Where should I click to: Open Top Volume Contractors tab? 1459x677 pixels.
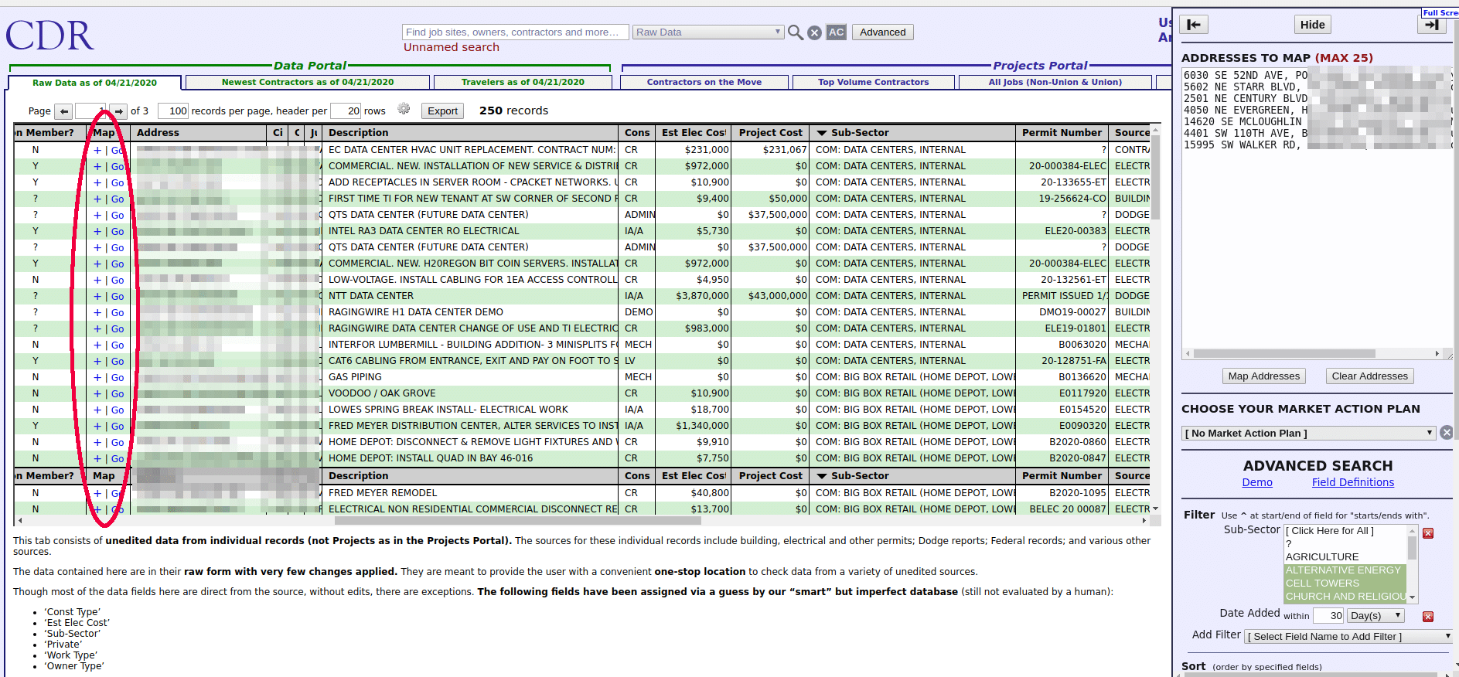[x=874, y=82]
